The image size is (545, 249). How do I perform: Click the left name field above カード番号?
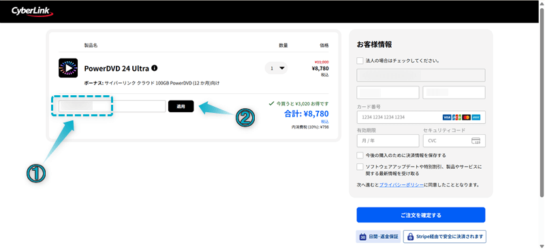(x=388, y=93)
